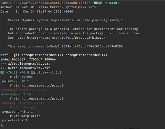
Task: Click the author email ptrck@nskm.xyz
Action: tap(81, 7)
